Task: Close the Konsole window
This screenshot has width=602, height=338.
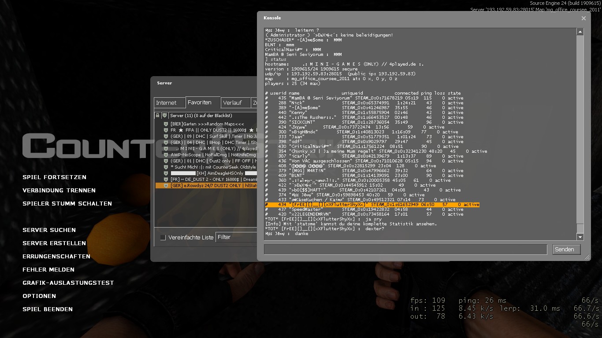Action: (x=583, y=18)
